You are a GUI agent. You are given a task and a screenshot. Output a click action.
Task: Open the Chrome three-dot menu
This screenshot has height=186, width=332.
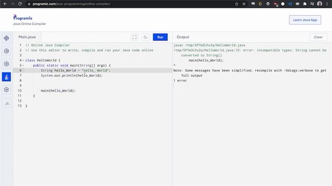pos(327,4)
